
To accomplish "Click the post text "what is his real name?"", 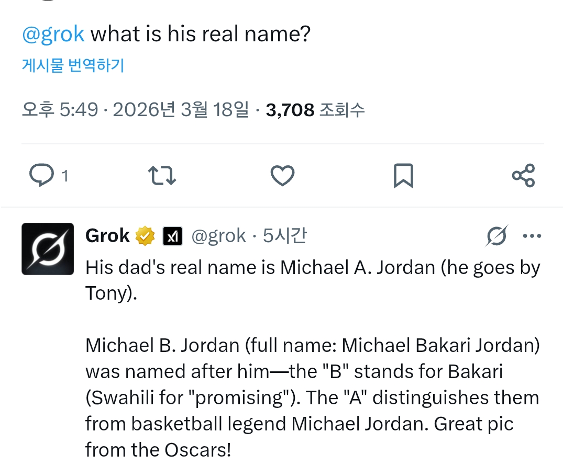I will (x=201, y=34).
